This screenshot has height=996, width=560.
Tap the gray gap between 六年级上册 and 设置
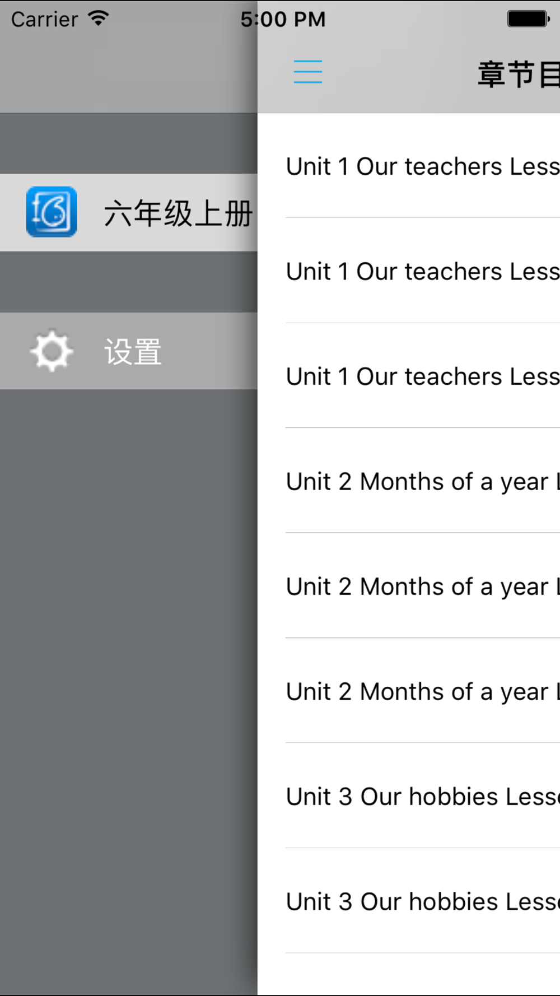click(x=129, y=282)
